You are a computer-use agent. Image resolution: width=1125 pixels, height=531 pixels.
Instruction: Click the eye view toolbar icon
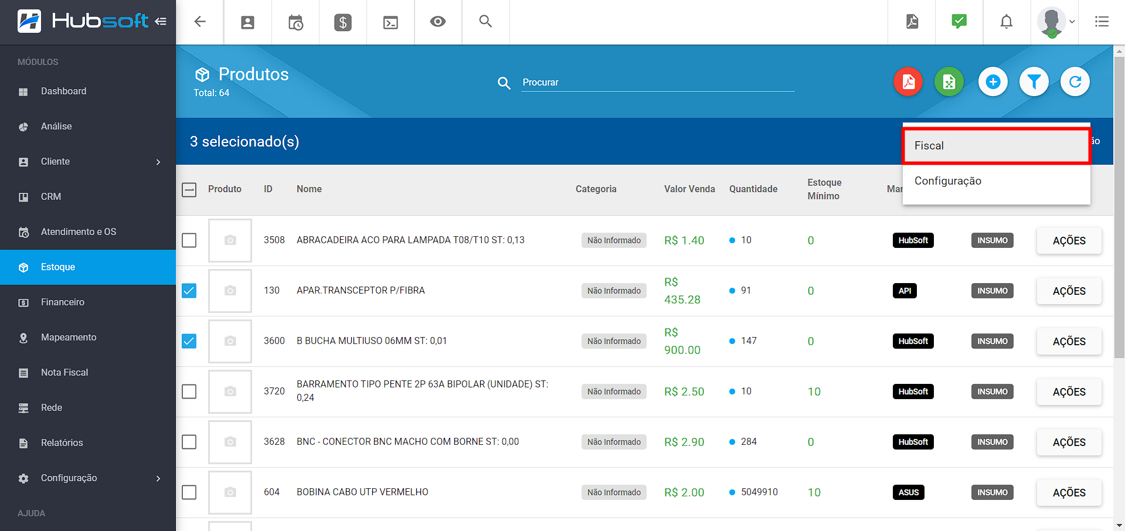tap(438, 22)
